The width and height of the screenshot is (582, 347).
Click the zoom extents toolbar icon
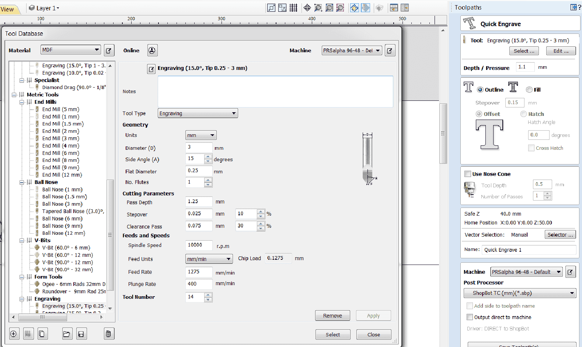pyautogui.click(x=329, y=8)
